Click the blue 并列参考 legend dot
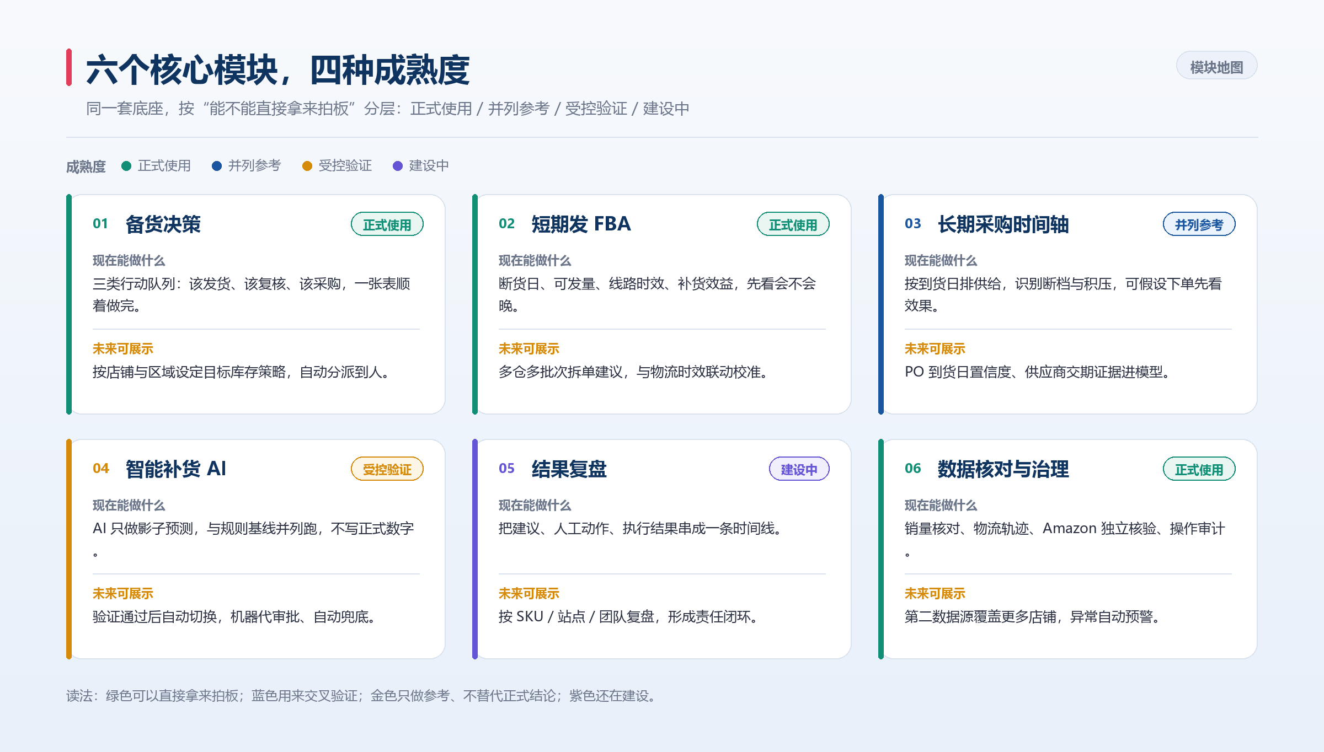 point(217,166)
